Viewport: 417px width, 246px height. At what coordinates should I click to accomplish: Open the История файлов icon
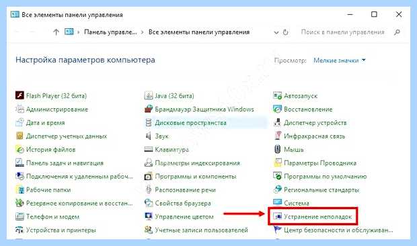point(20,149)
